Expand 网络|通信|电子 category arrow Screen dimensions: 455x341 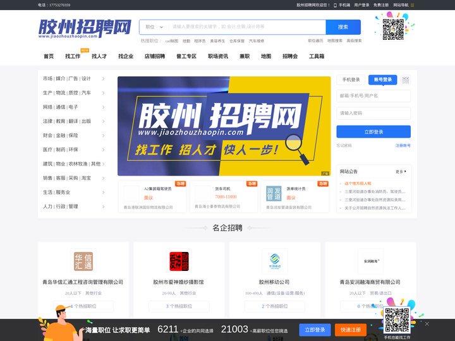103,107
